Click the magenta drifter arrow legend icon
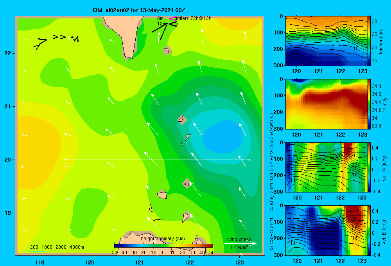Viewport: 391px width, 266px height. [x=172, y=18]
